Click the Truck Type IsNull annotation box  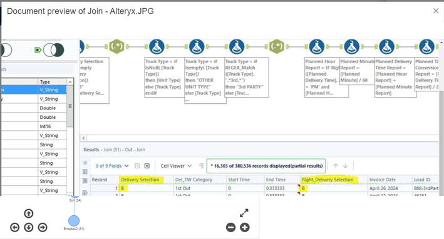165,77
